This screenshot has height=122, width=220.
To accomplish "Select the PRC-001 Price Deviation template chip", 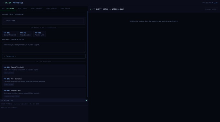I will [25, 34].
